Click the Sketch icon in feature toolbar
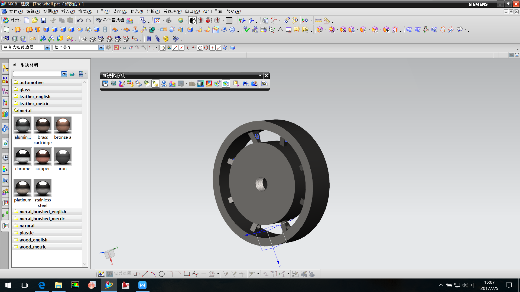The width and height of the screenshot is (520, 292). coord(6,29)
